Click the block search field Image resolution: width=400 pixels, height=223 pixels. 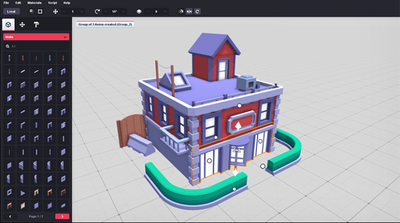tap(36, 46)
